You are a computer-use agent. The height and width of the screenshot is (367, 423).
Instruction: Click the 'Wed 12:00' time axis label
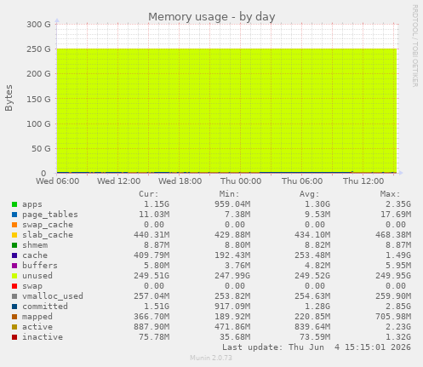click(x=119, y=181)
